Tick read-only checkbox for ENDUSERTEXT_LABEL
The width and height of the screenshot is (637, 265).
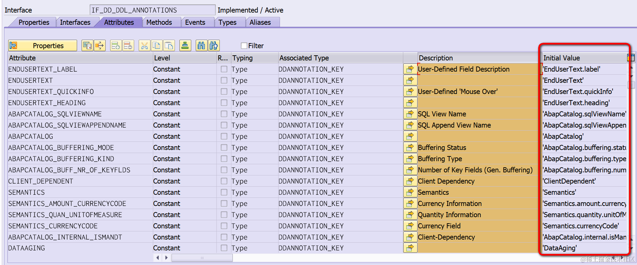coord(224,69)
